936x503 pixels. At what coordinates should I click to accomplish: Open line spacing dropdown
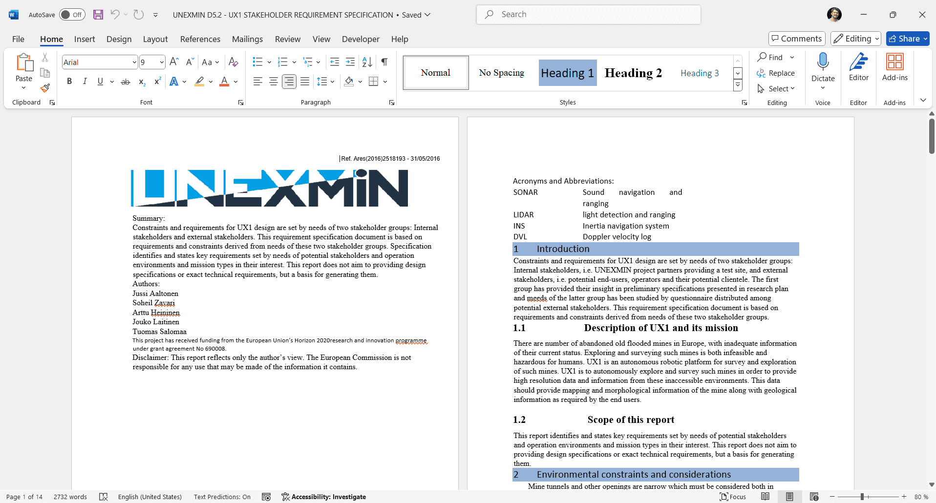pos(332,82)
